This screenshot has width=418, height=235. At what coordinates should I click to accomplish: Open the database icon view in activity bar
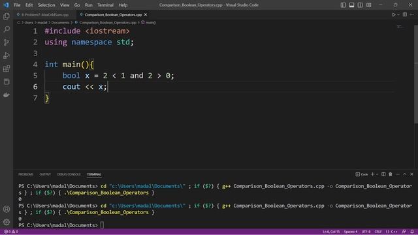pyautogui.click(x=7, y=82)
